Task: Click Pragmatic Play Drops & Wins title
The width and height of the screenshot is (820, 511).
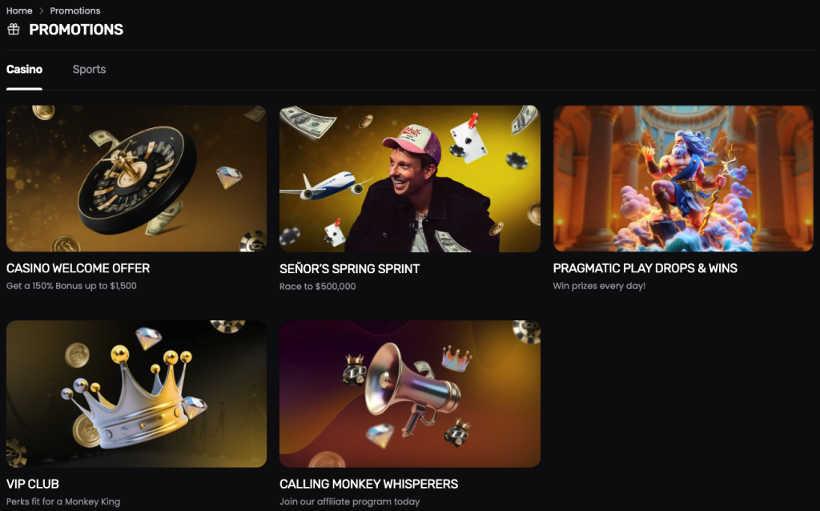Action: pyautogui.click(x=645, y=268)
